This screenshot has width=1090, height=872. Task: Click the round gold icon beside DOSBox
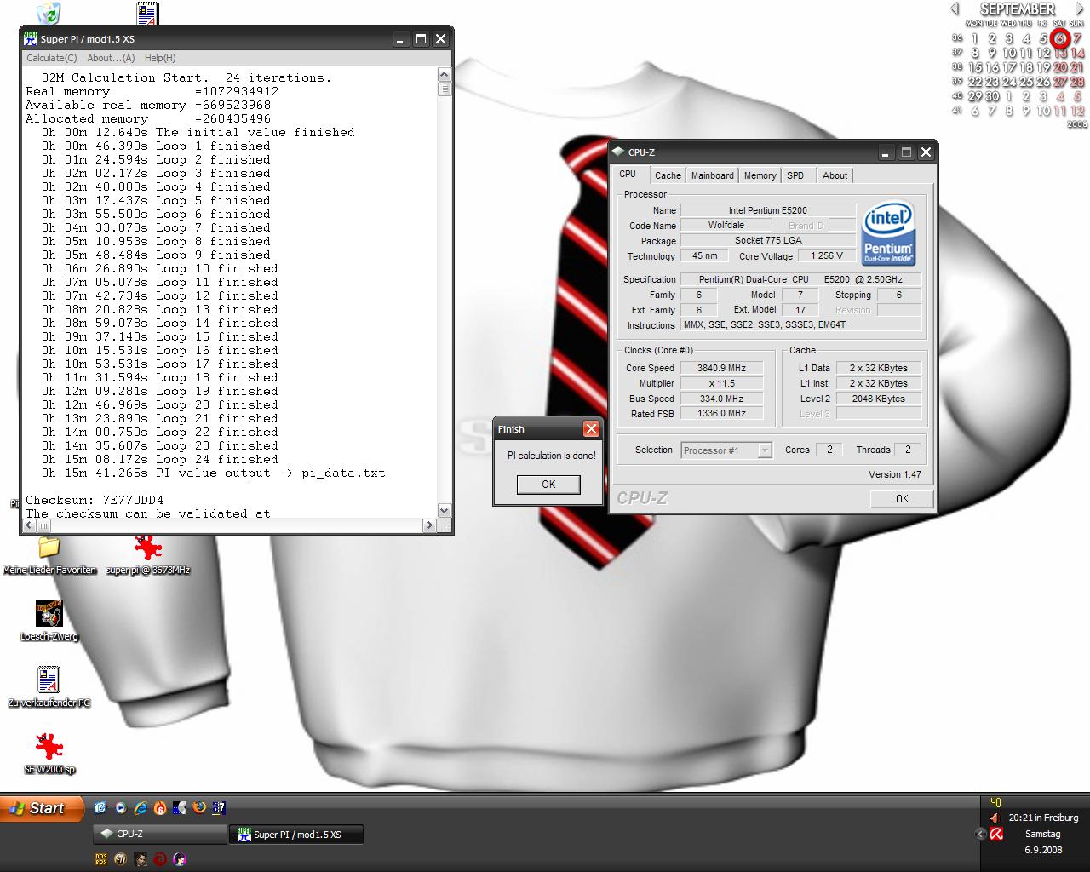click(120, 859)
